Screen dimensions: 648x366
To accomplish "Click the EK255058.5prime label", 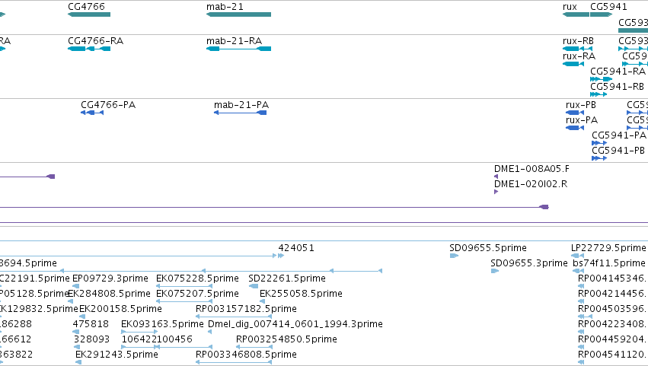I will [x=301, y=294].
